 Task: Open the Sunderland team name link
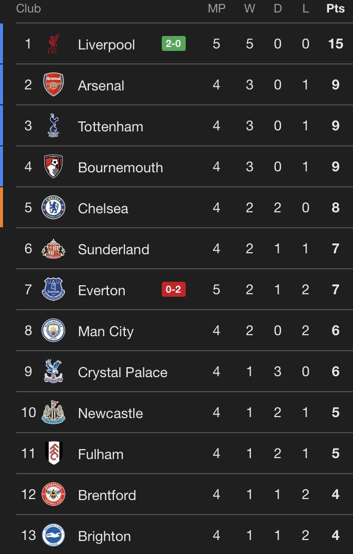tap(113, 249)
